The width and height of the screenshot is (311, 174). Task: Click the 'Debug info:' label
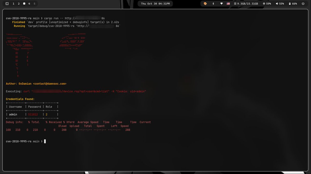click(15, 122)
